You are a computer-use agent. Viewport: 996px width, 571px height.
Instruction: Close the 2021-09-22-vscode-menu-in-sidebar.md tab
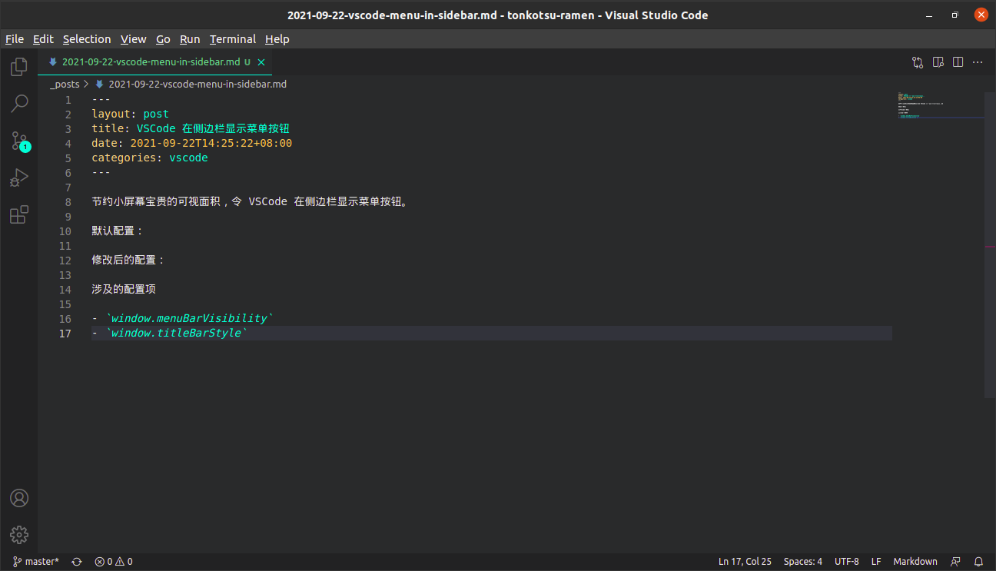(261, 62)
